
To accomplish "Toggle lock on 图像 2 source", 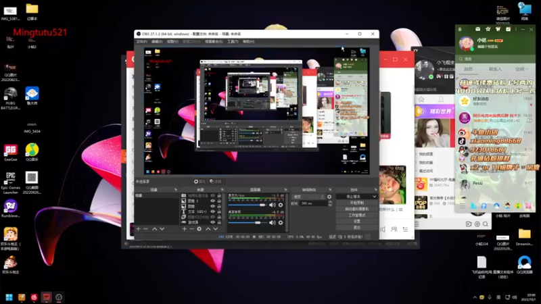I will click(x=219, y=201).
